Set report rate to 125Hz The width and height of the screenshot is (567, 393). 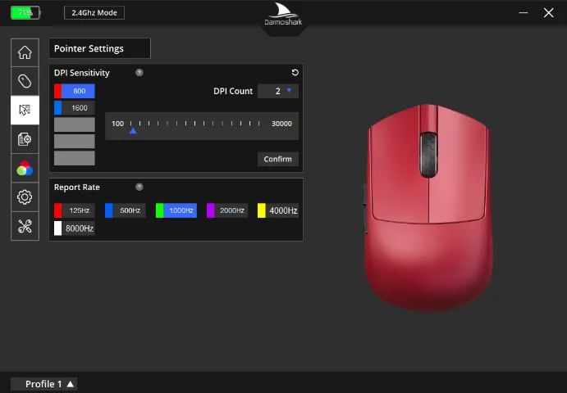coord(75,210)
